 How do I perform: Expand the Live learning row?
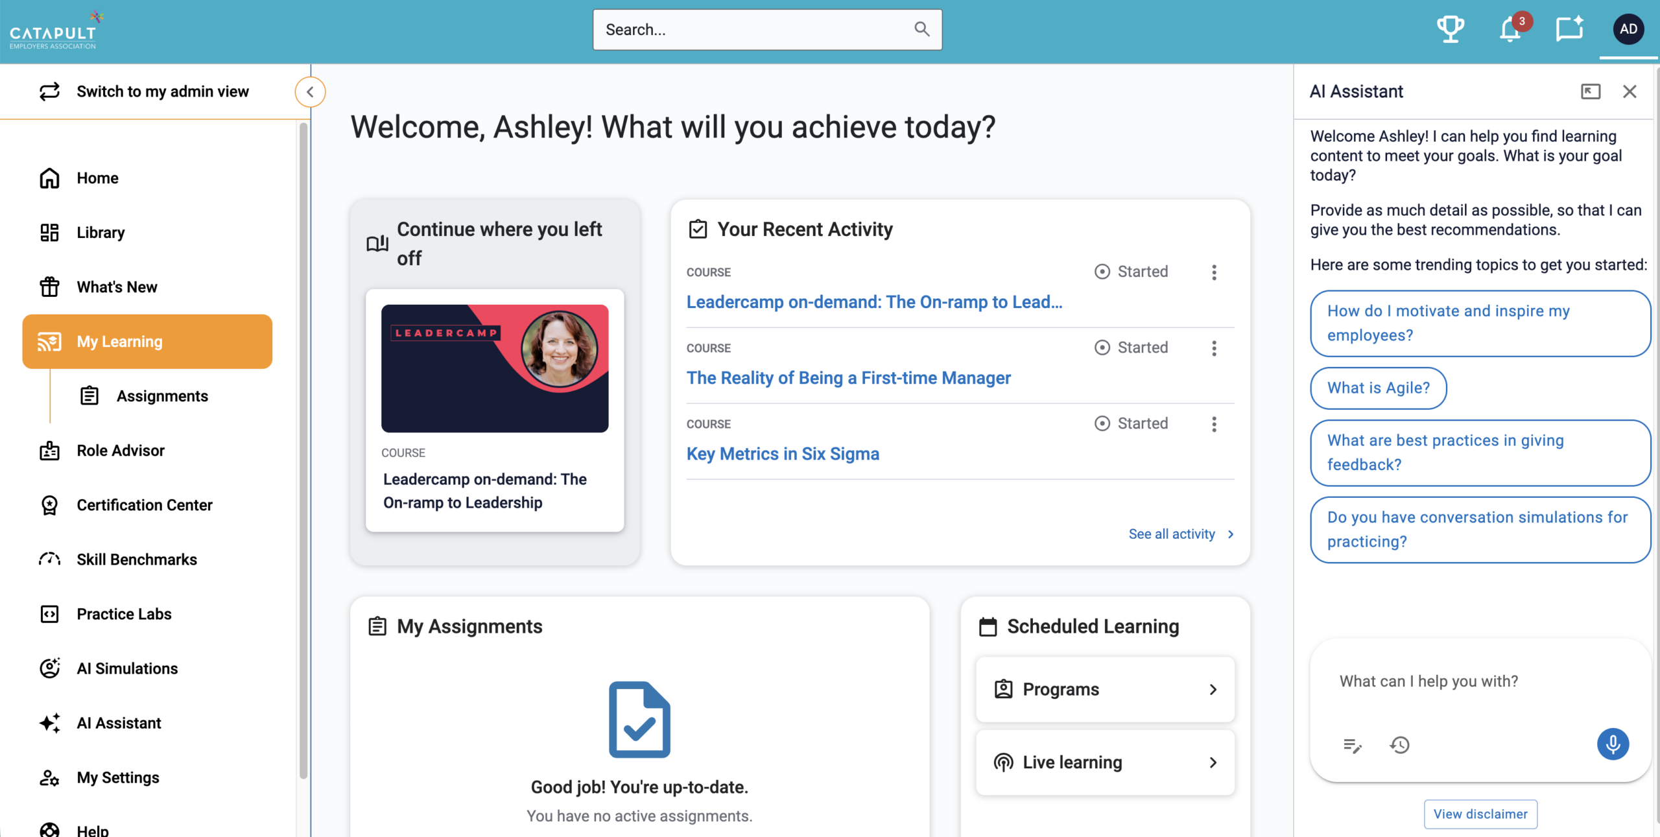(1105, 762)
